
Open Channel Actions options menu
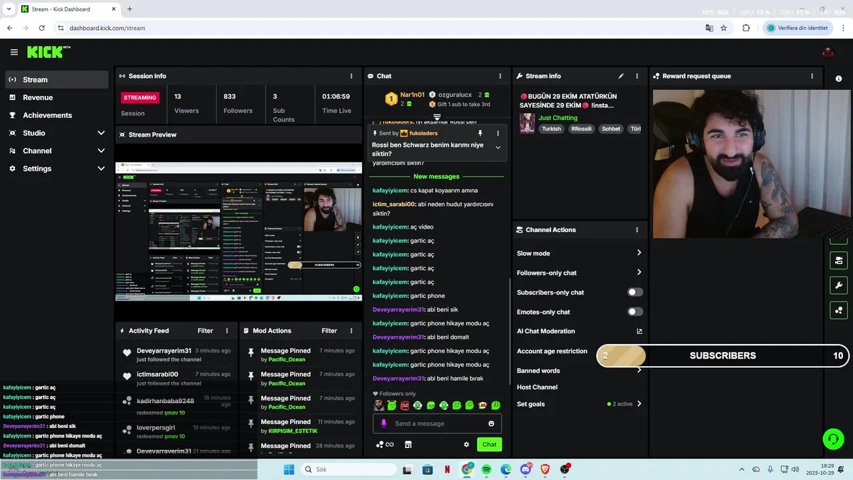636,230
